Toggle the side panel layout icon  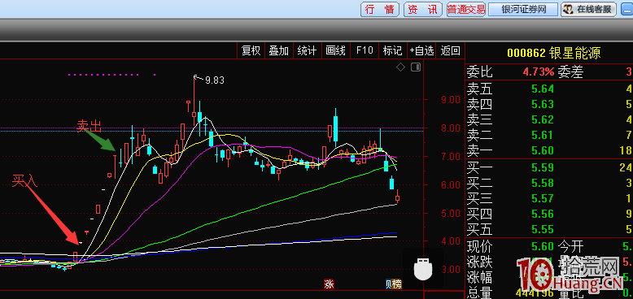pyautogui.click(x=416, y=67)
